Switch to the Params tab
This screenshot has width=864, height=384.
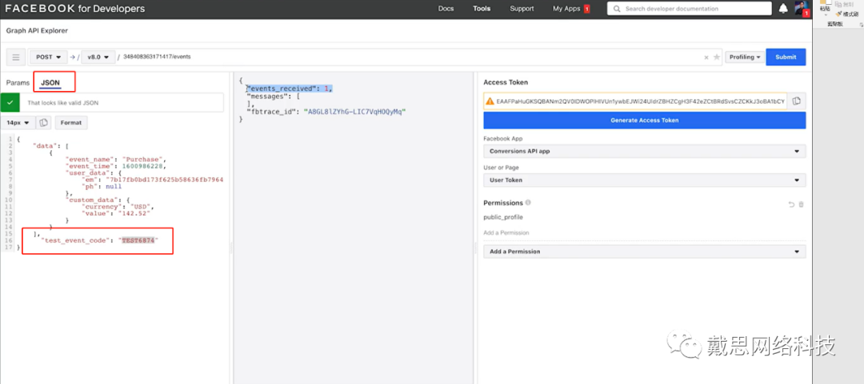(x=18, y=83)
